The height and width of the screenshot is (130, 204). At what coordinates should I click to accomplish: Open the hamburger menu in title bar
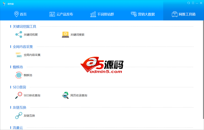click(193, 3)
